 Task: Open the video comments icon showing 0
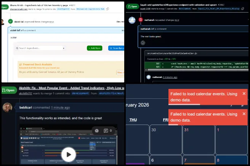click(106, 131)
